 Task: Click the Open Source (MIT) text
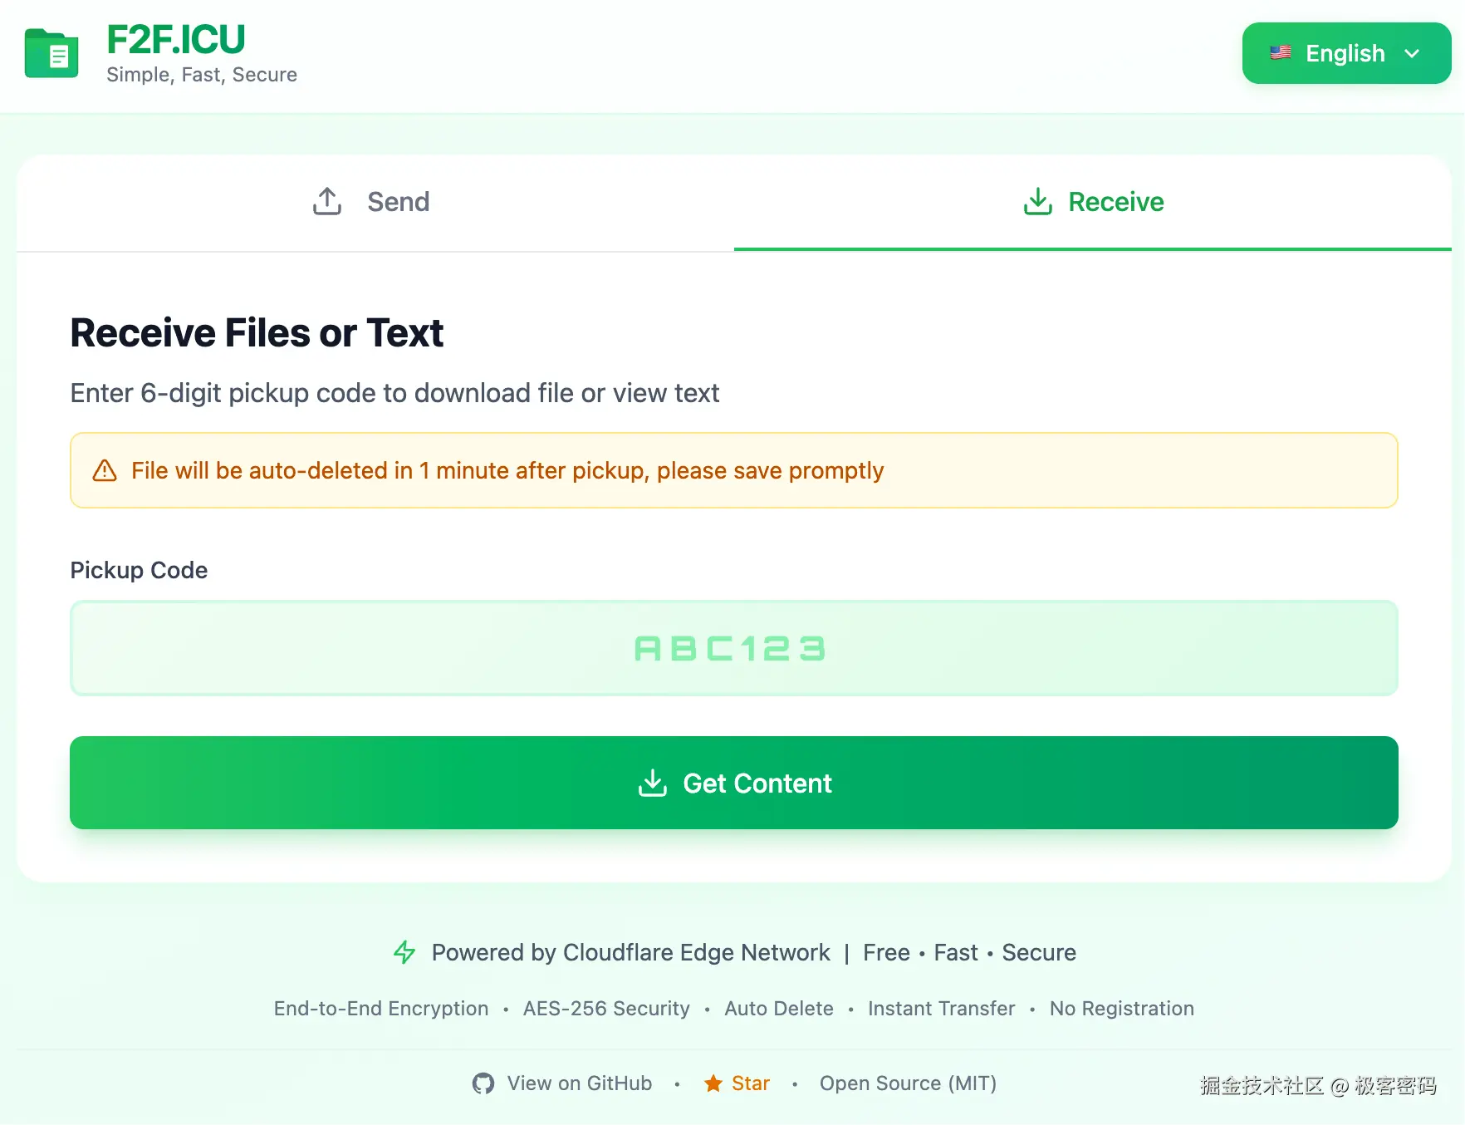[x=908, y=1083]
